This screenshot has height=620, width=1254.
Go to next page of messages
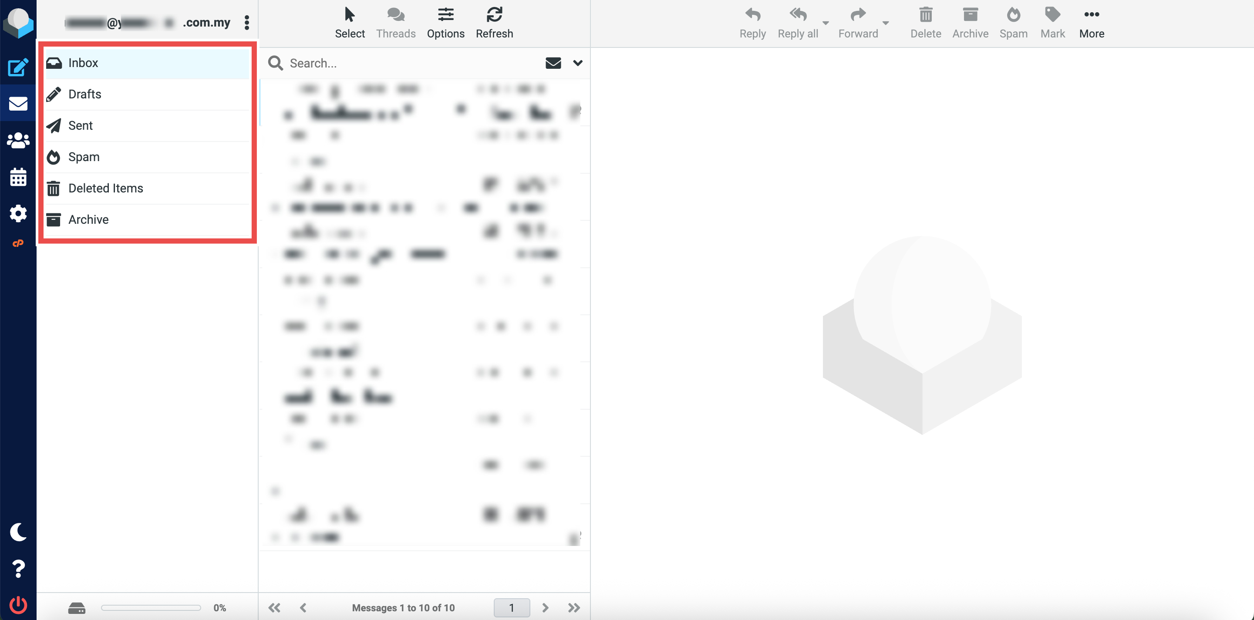(545, 607)
